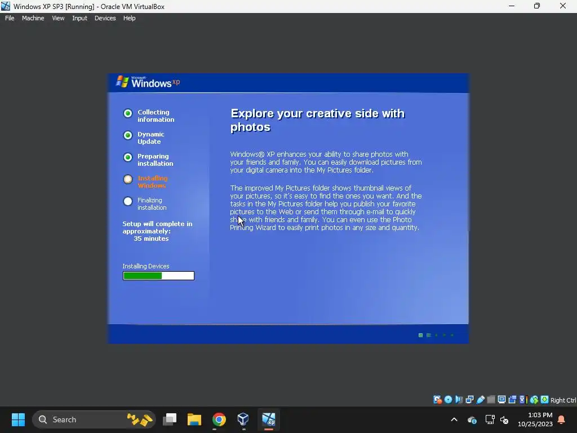Click the taskbar Search box
This screenshot has height=433, width=577.
94,419
